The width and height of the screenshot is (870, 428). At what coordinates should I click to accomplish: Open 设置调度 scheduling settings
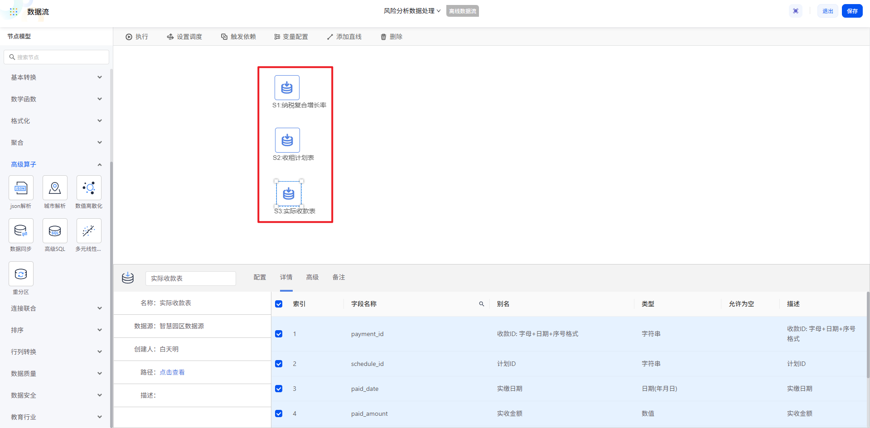pyautogui.click(x=184, y=37)
